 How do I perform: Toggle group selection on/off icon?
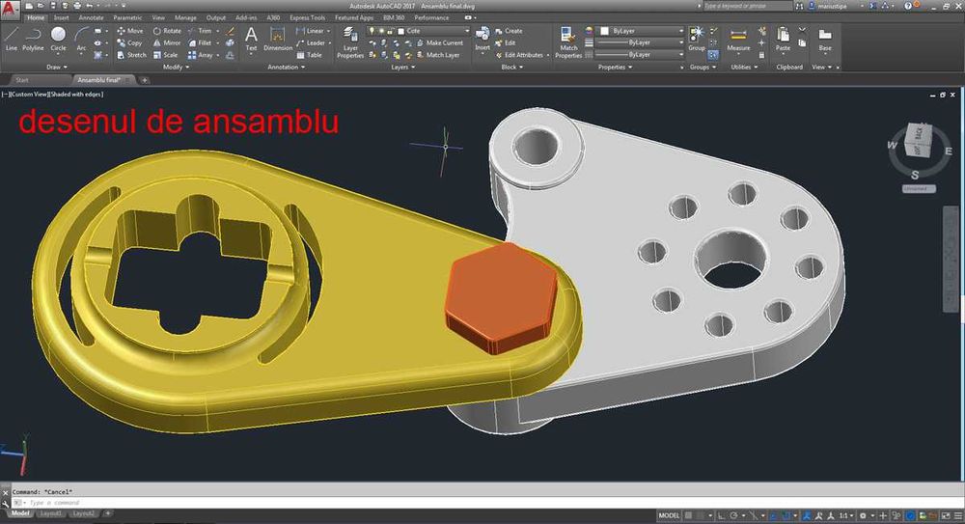pos(713,55)
